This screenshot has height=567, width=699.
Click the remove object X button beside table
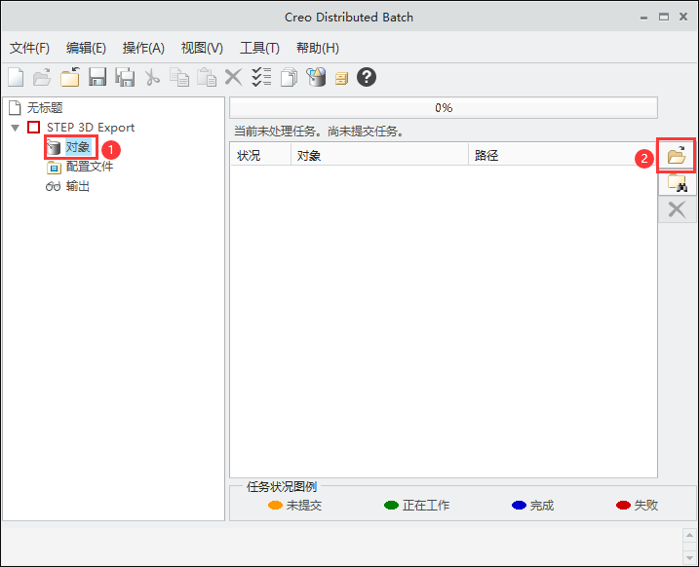click(x=677, y=209)
